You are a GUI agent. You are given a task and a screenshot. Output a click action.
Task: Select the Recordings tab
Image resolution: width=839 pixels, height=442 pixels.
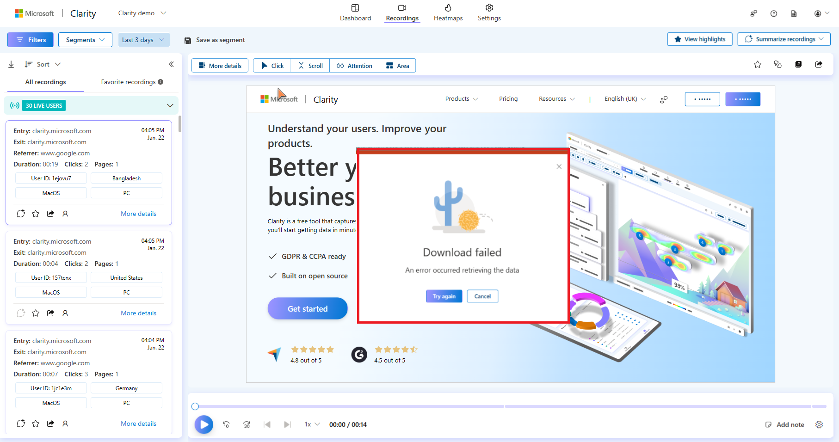pos(402,13)
